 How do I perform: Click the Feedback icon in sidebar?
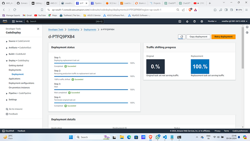(x=7, y=114)
